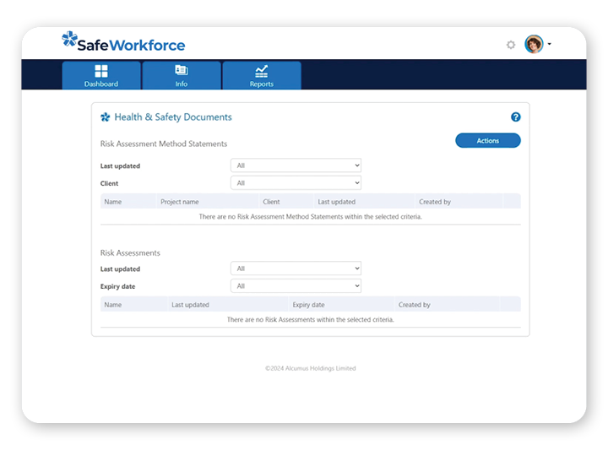The image size is (608, 456).
Task: Open the Expiry date filter dropdown
Action: [x=296, y=286]
